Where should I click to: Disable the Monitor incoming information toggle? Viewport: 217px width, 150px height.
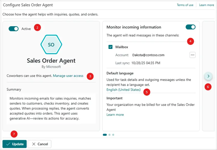pyautogui.click(x=191, y=27)
